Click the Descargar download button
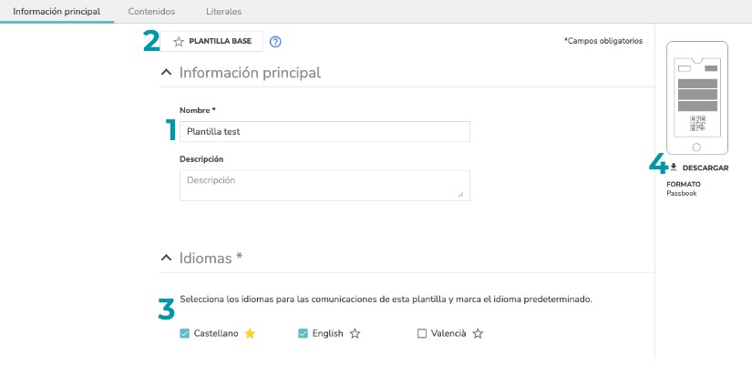This screenshot has height=365, width=752. coord(699,167)
